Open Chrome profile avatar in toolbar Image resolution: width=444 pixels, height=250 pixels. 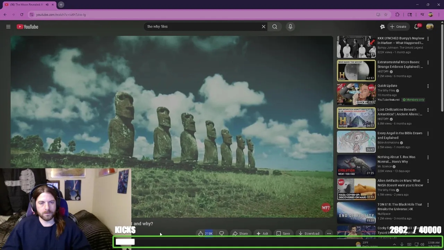(x=430, y=15)
